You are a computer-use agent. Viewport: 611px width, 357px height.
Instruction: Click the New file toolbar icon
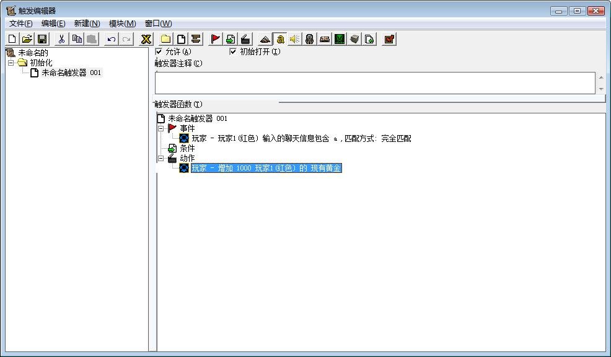pyautogui.click(x=12, y=39)
